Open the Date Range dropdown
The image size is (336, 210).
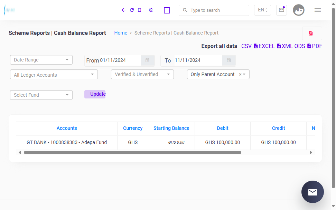[x=41, y=60]
